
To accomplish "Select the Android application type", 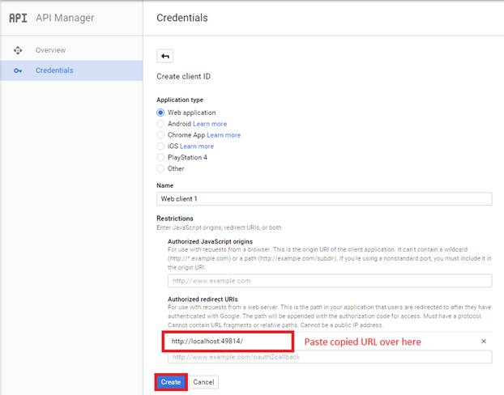I will [x=160, y=124].
